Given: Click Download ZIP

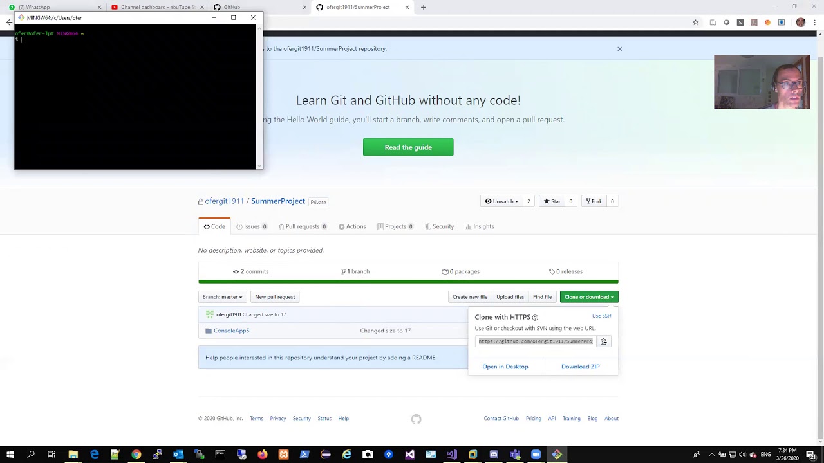Looking at the screenshot, I should click(580, 367).
